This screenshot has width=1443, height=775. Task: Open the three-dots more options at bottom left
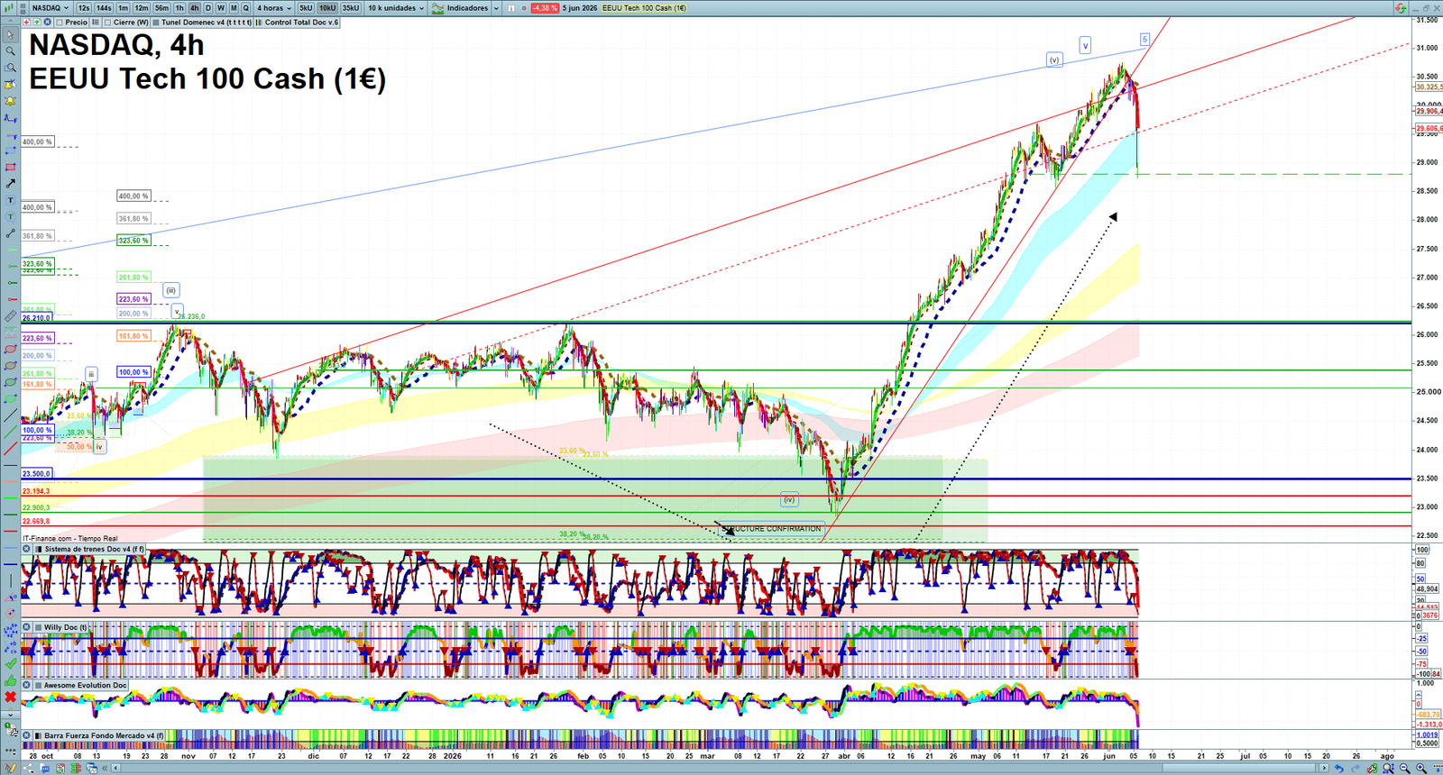point(11,750)
